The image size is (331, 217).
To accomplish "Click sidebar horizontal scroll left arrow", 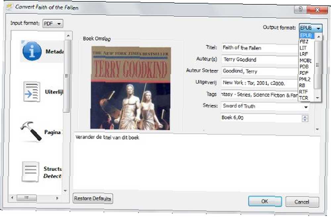I will [12, 198].
